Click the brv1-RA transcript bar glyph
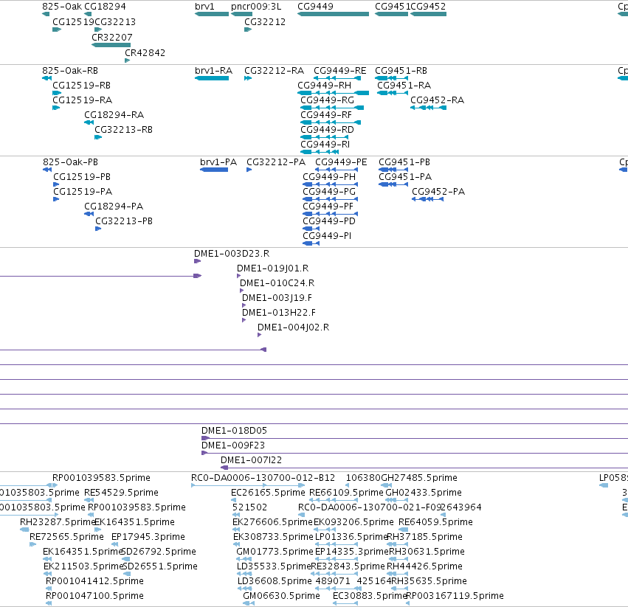 point(212,78)
